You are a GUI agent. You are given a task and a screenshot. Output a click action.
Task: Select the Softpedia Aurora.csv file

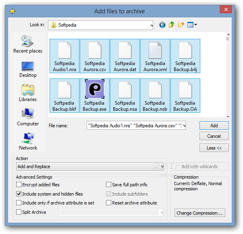[95, 56]
